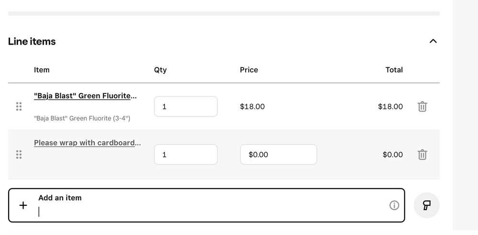Image resolution: width=478 pixels, height=235 pixels.
Task: Click the Item column header
Action: coord(42,70)
